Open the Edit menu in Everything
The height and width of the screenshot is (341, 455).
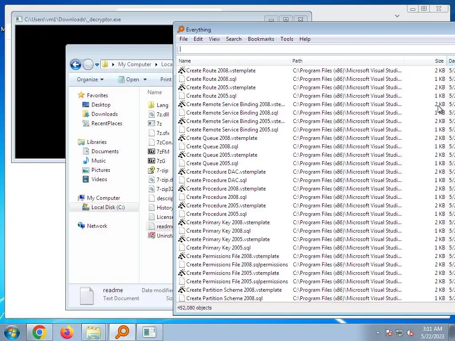click(x=198, y=39)
